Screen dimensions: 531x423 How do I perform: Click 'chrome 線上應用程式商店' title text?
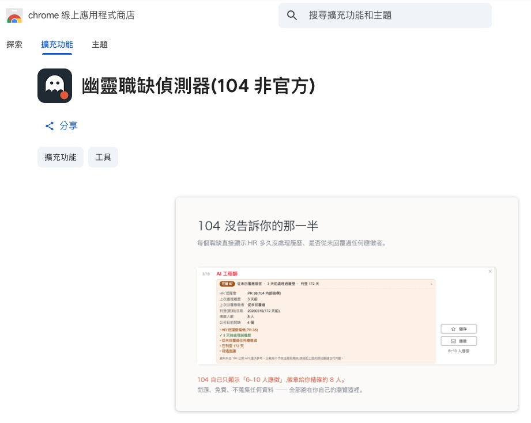[x=81, y=15]
